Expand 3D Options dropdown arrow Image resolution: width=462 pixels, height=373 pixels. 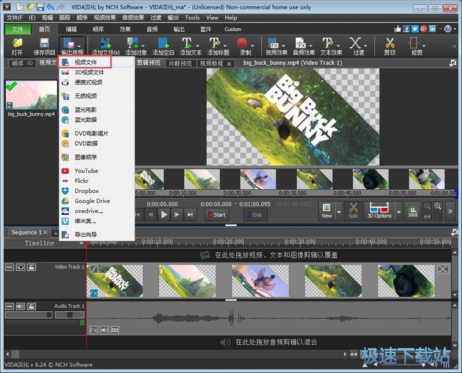pyautogui.click(x=398, y=211)
